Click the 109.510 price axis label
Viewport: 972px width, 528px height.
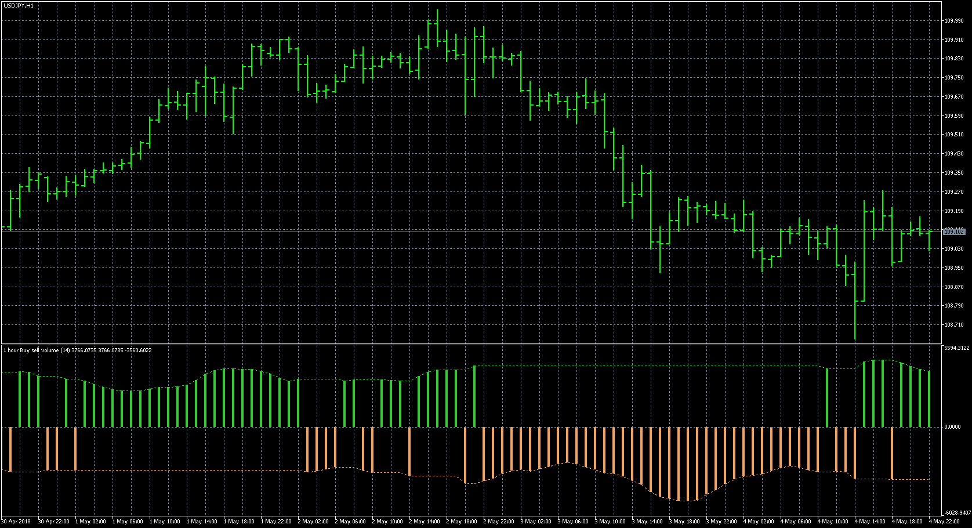[x=953, y=135]
